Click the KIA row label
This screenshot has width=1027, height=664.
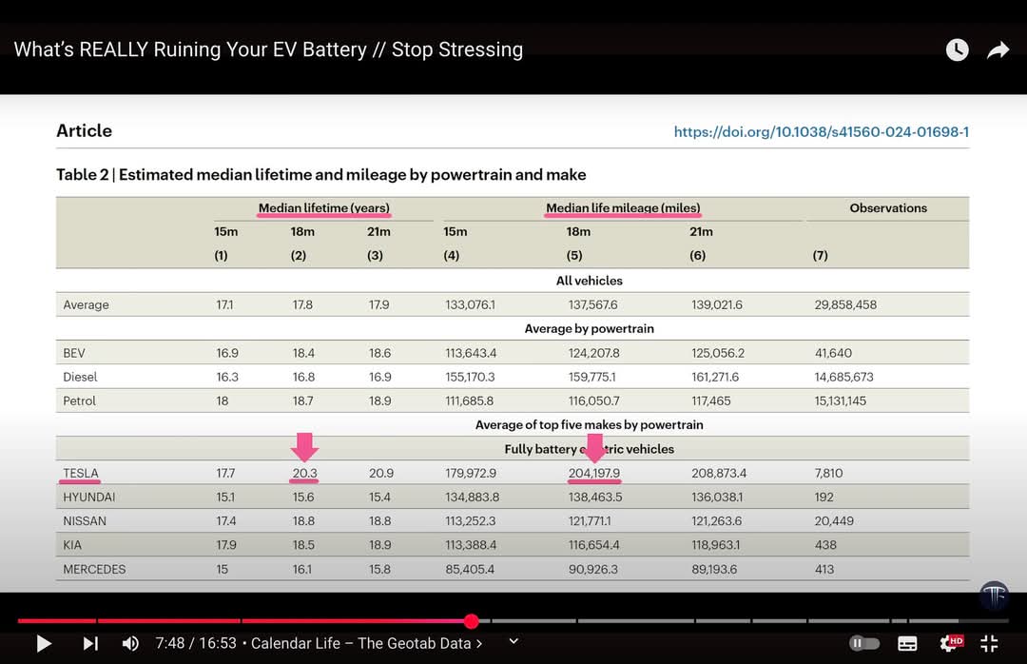pos(72,545)
